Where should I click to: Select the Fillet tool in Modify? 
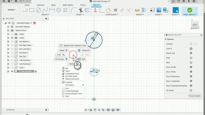(73, 10)
